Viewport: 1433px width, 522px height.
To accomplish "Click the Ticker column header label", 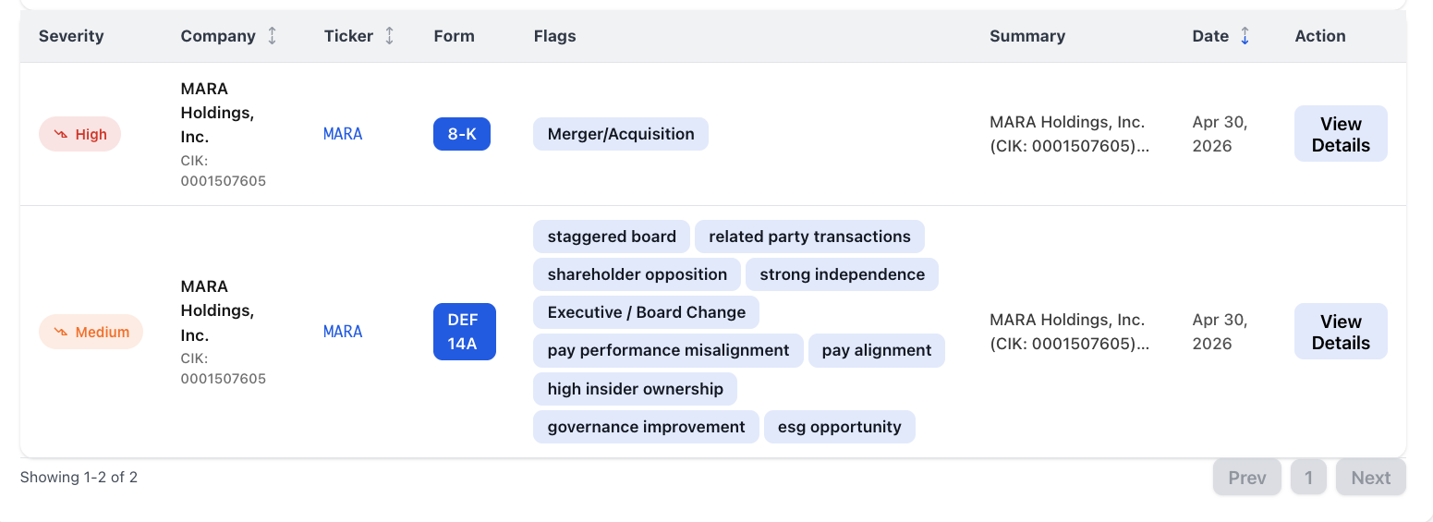I will click(348, 36).
